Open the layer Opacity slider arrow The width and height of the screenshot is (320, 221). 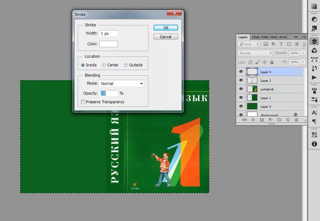click(303, 53)
